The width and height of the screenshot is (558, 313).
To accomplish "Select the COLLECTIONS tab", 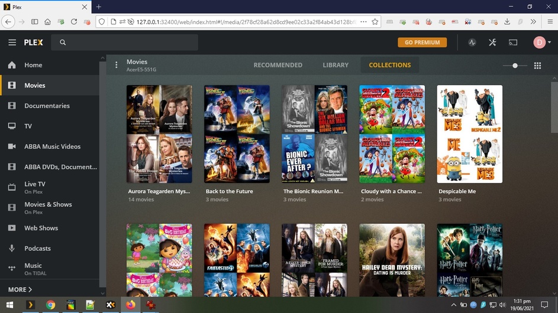I will [x=390, y=65].
